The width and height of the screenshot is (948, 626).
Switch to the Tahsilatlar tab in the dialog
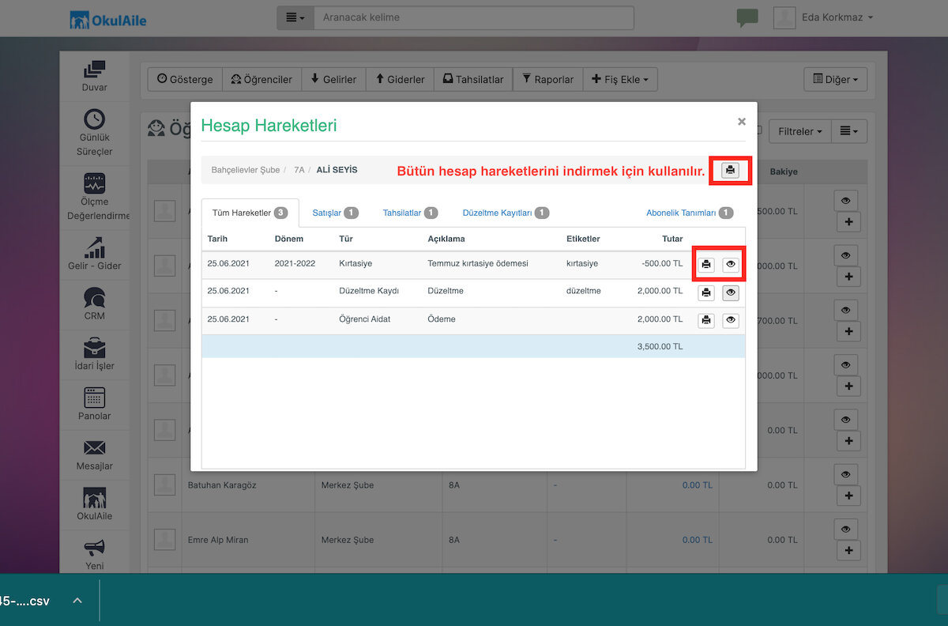[x=410, y=213]
